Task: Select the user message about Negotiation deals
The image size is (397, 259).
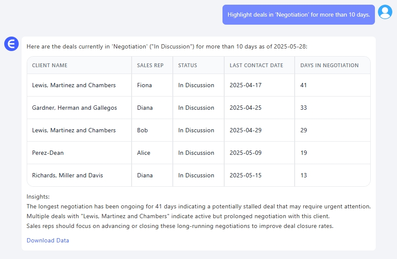Action: pyautogui.click(x=298, y=14)
